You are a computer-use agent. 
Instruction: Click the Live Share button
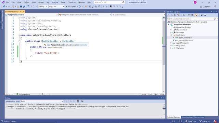[205, 6]
